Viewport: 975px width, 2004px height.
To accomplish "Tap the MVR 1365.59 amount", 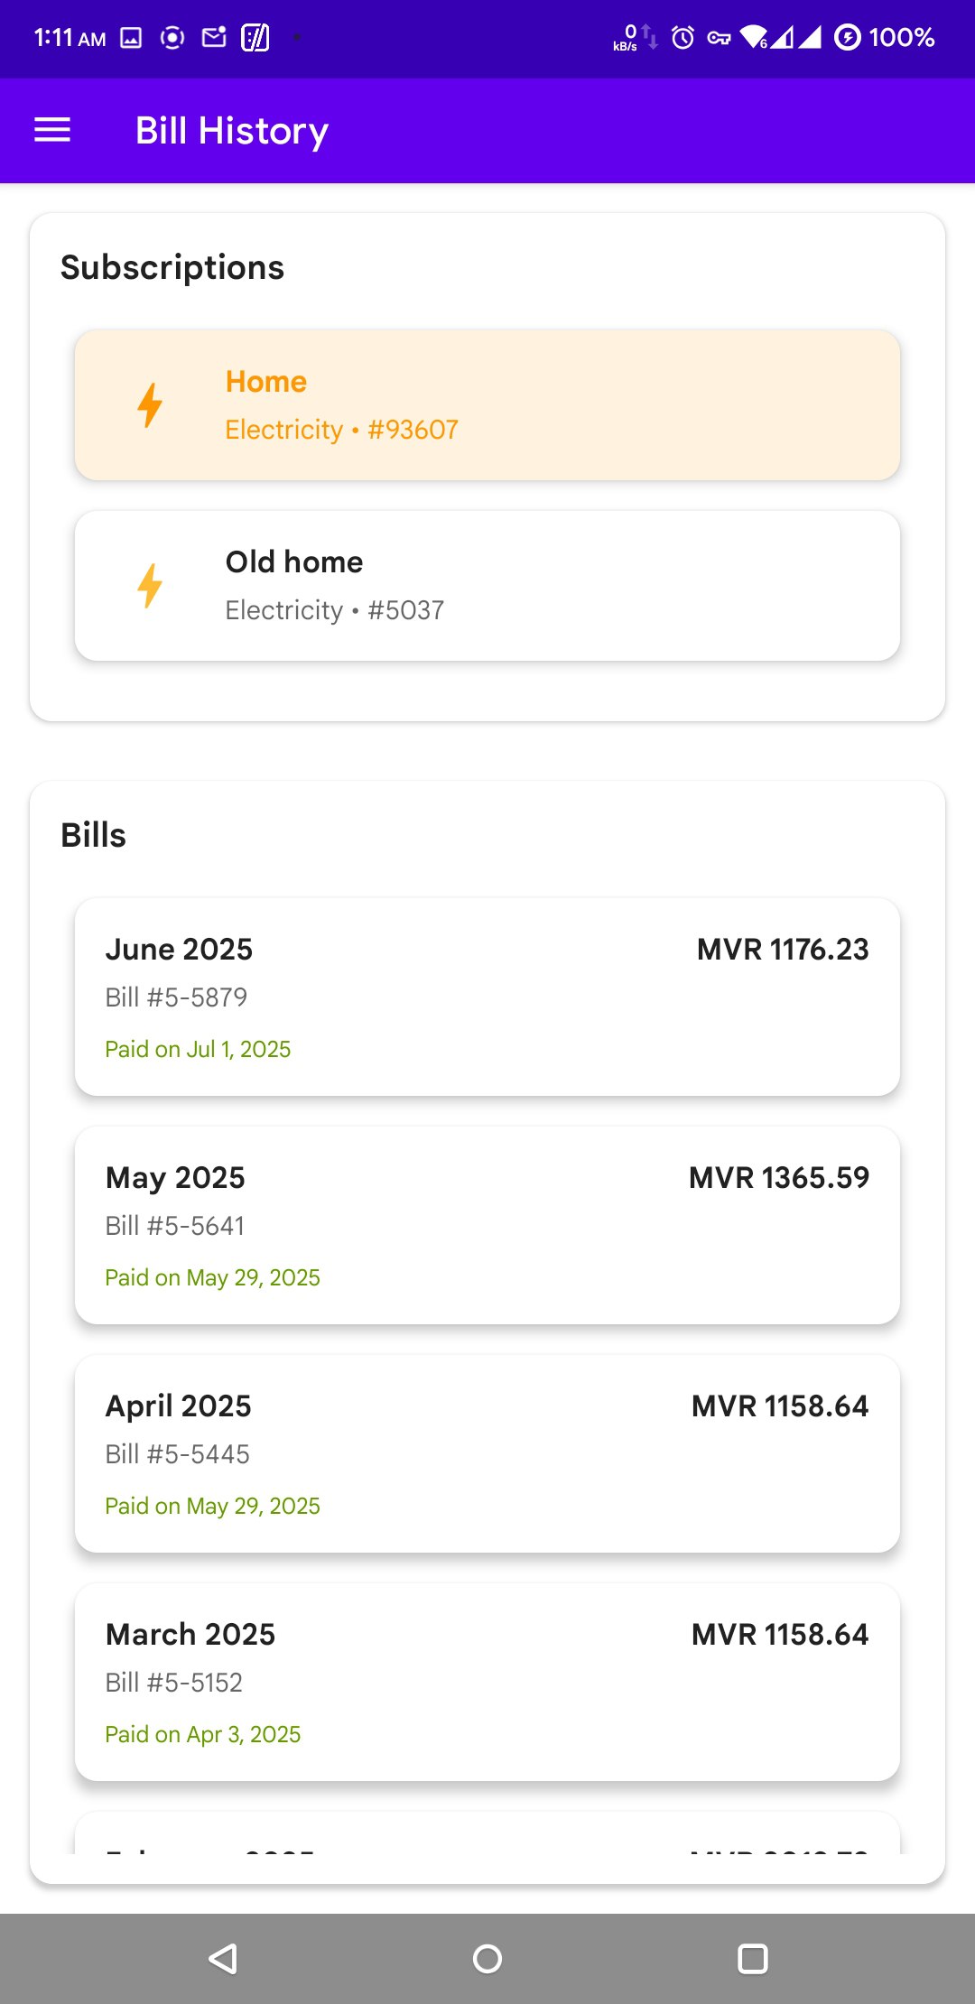I will point(779,1178).
